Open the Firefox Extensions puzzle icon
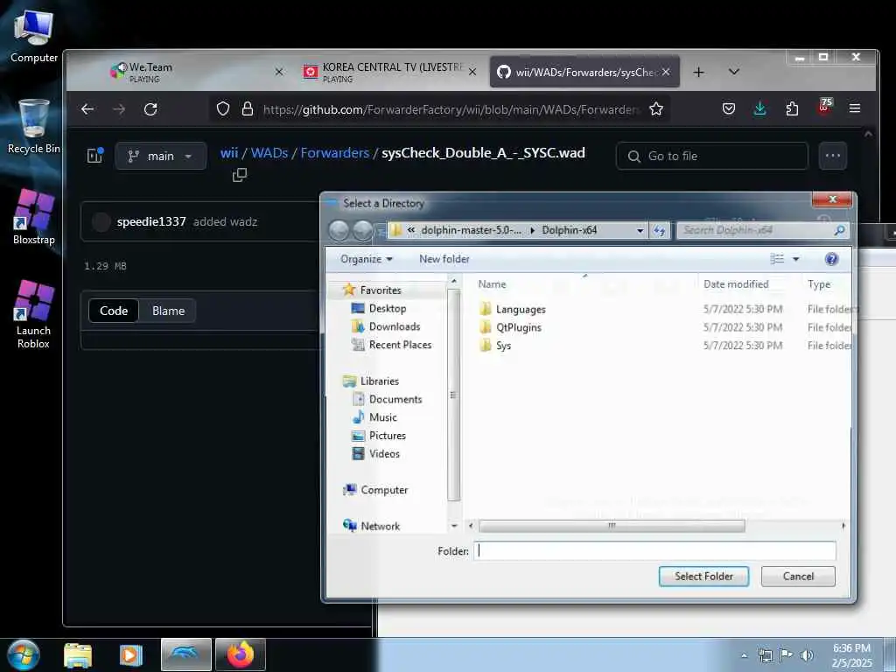Image resolution: width=896 pixels, height=672 pixels. pyautogui.click(x=792, y=108)
